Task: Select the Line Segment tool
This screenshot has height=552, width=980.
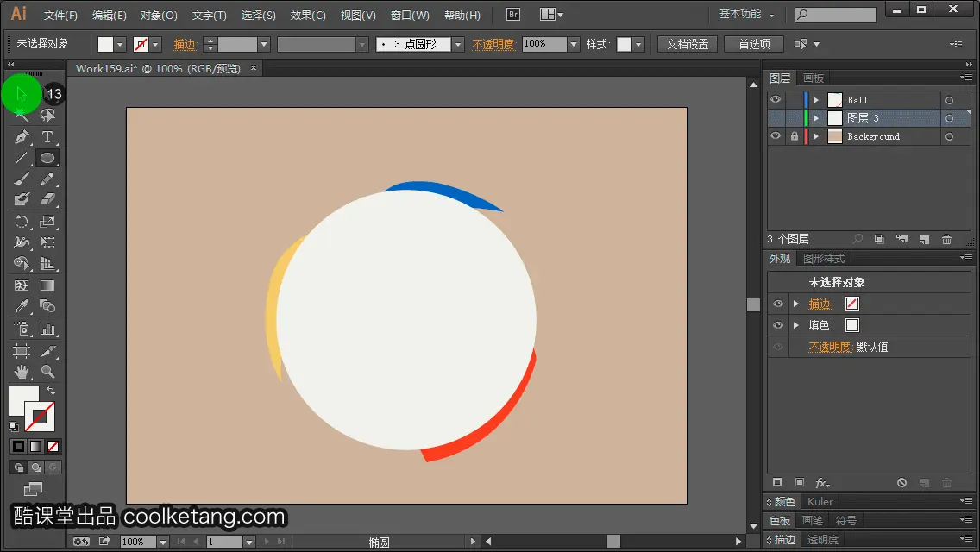Action: 22,158
